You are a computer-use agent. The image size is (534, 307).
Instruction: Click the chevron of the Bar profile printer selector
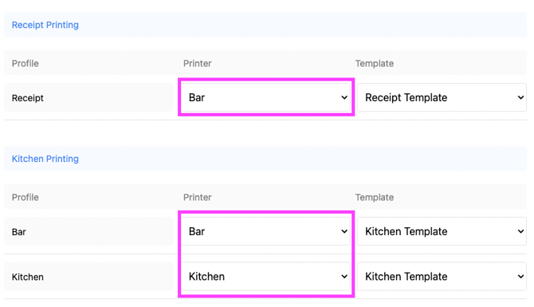coord(344,232)
